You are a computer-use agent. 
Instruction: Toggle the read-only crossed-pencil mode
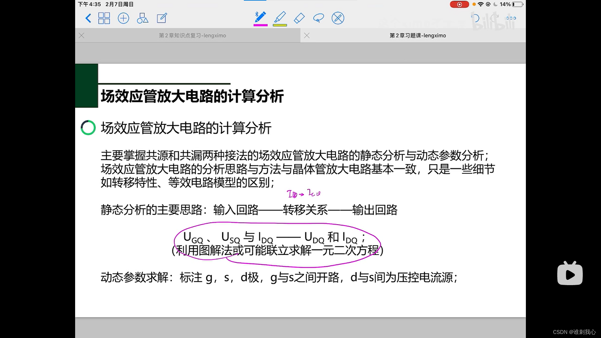pos(338,18)
